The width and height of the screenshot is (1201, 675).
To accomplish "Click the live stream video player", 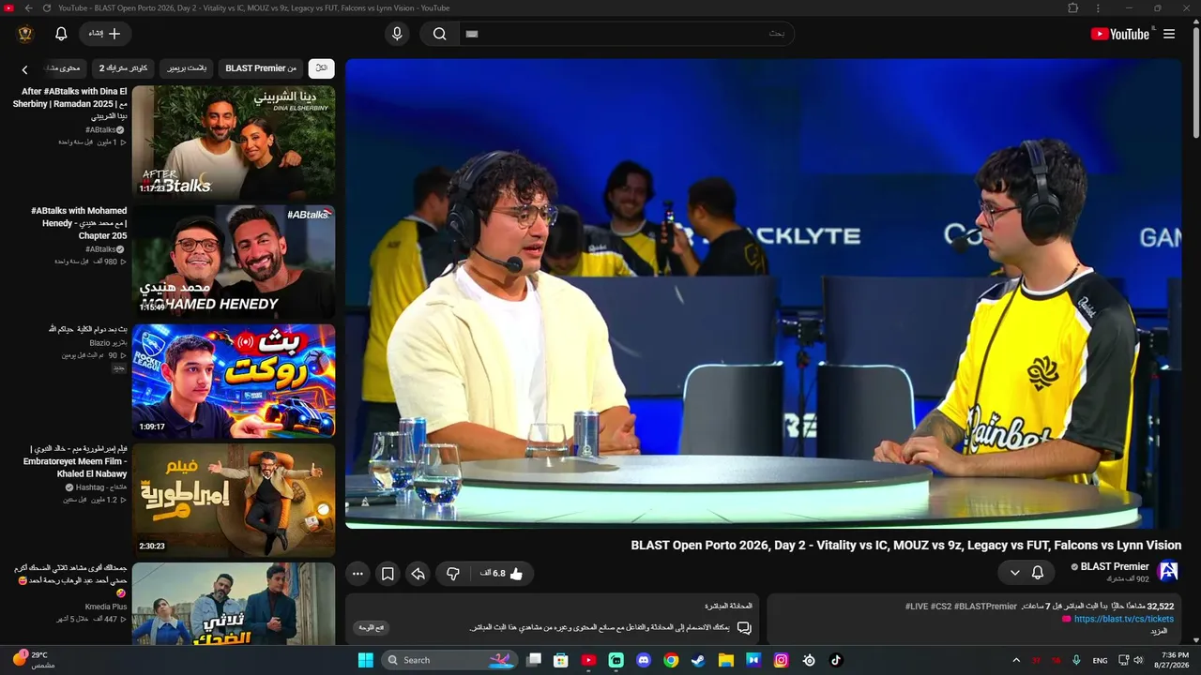I will pyautogui.click(x=763, y=293).
